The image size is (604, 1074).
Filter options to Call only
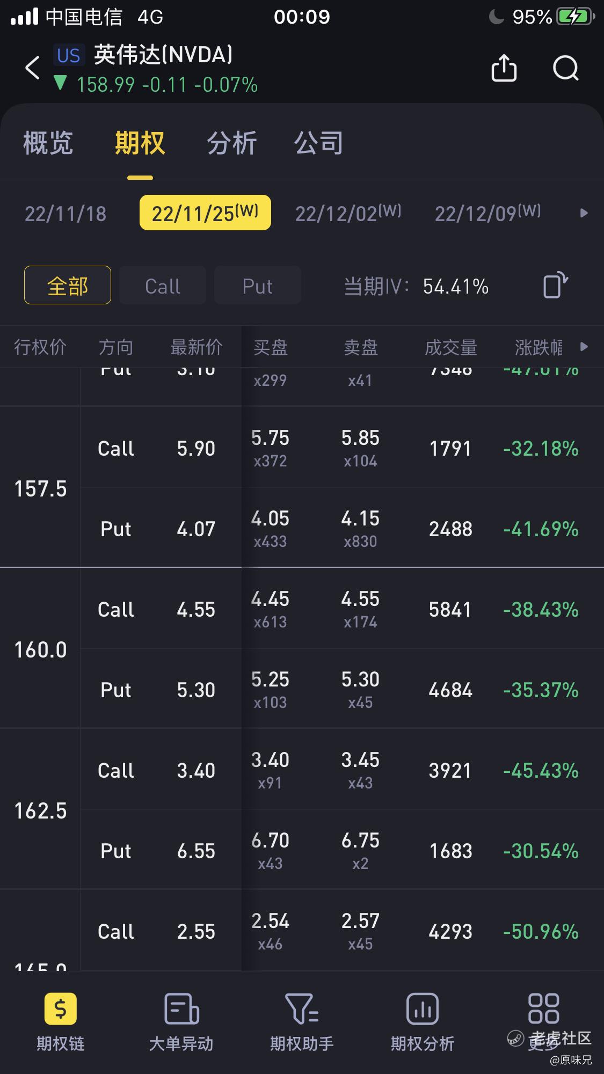point(163,285)
